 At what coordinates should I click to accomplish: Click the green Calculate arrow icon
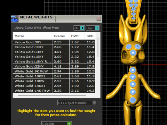coord(69,124)
